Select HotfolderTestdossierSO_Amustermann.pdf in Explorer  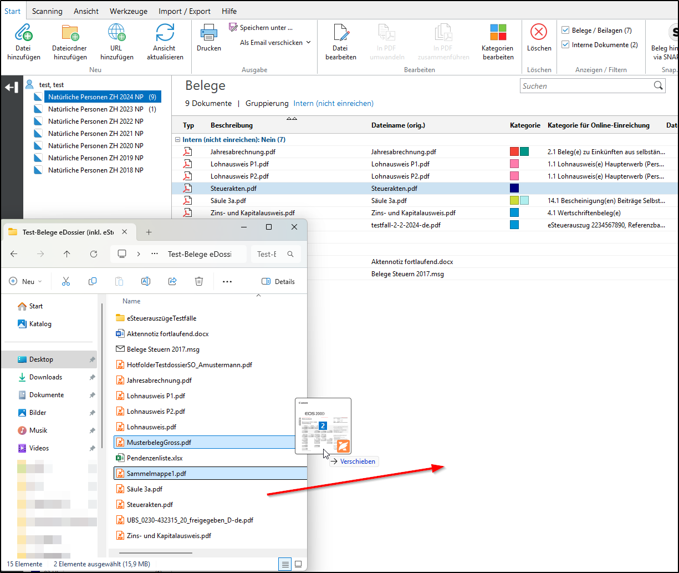tap(190, 365)
